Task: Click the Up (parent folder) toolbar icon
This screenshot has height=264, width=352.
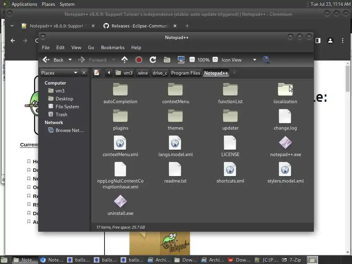Action: click(124, 60)
